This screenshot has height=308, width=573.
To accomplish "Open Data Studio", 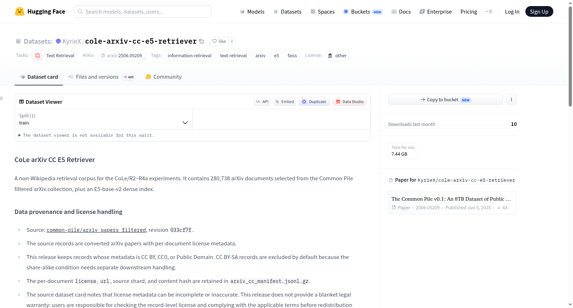I will pos(350,102).
